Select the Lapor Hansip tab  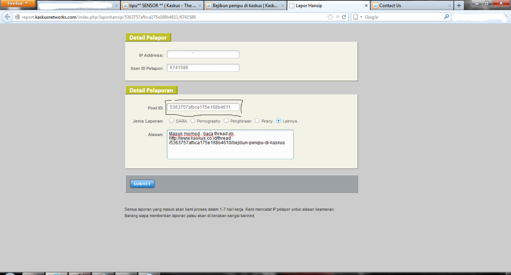click(329, 6)
